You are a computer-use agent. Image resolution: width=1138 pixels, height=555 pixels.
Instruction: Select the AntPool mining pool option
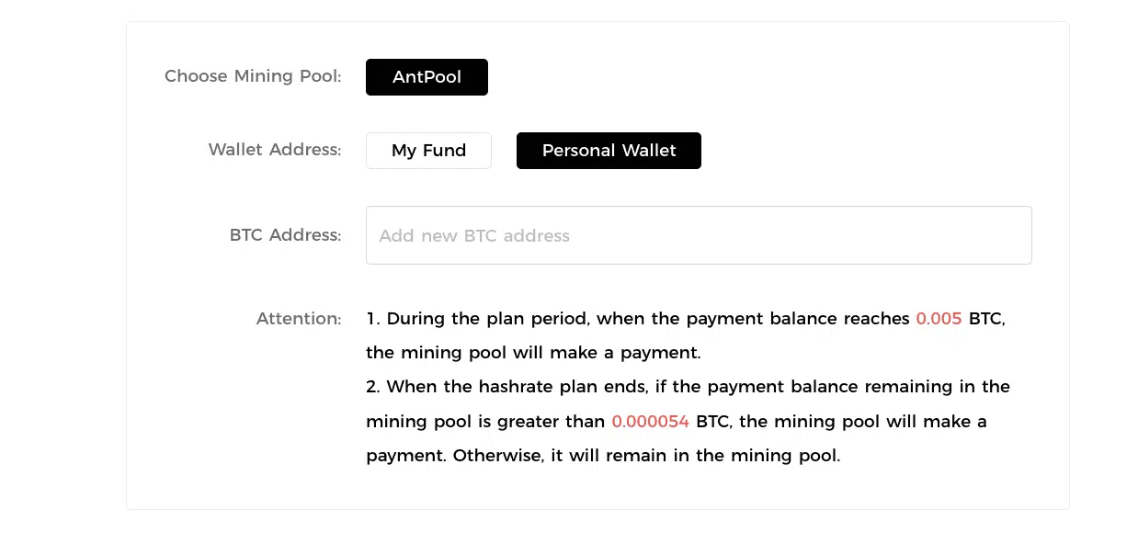(427, 77)
